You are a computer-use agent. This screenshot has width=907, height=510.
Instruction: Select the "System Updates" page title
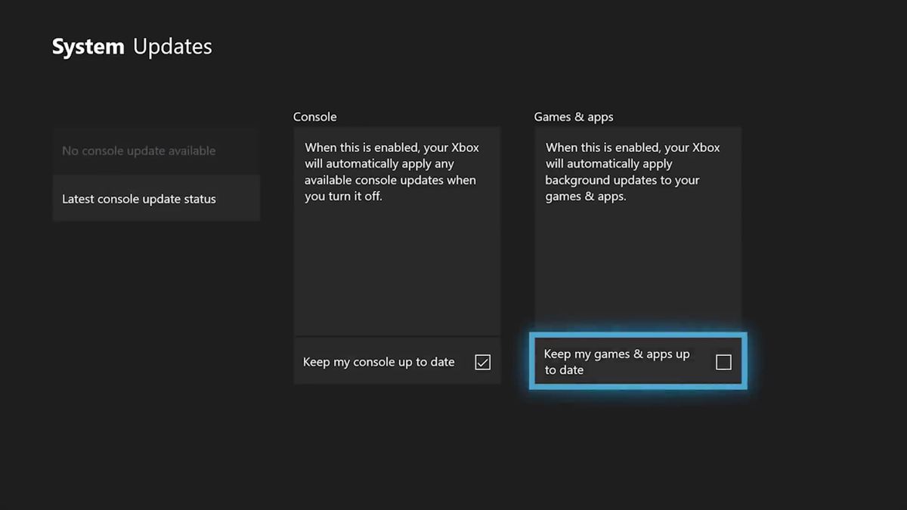pos(131,46)
